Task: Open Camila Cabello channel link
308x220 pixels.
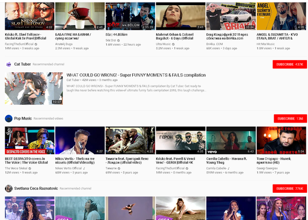Action: click(216, 168)
